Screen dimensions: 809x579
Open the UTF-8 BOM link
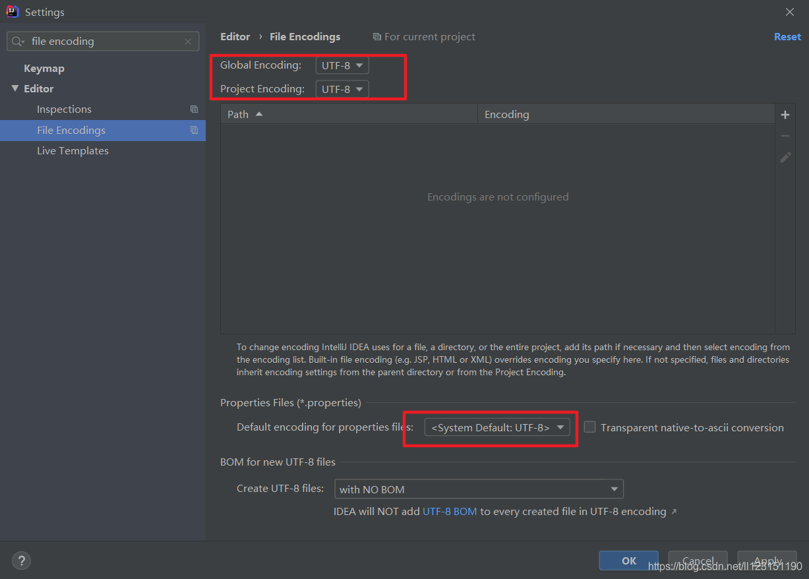[450, 512]
